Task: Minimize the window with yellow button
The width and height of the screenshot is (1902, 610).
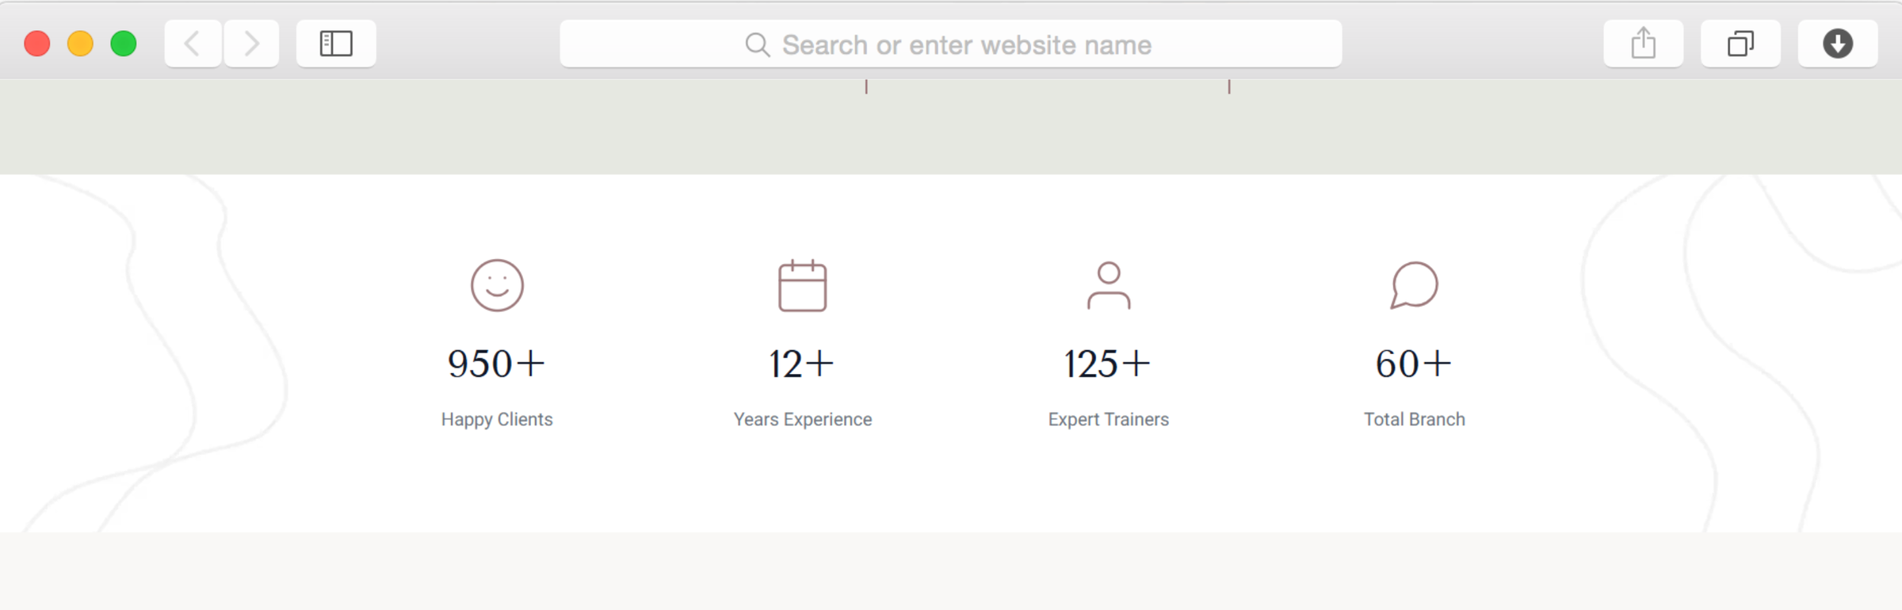Action: pos(80,44)
